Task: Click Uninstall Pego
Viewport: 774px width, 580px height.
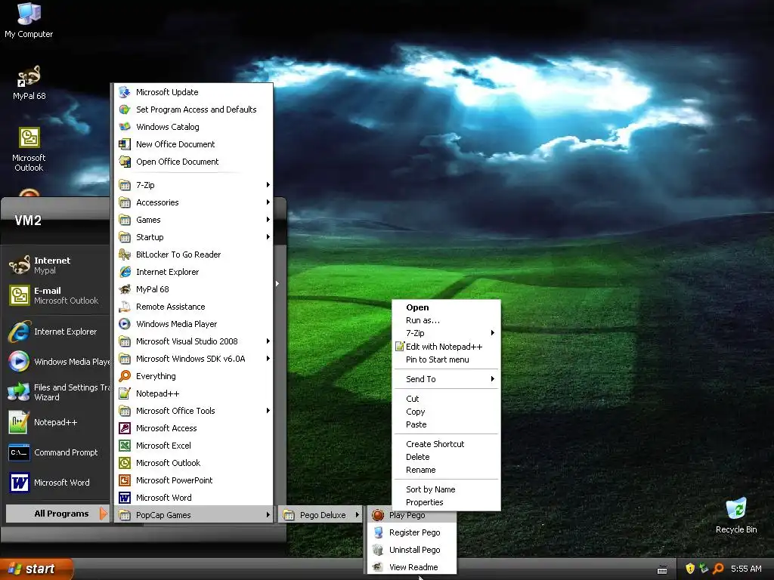Action: point(412,550)
